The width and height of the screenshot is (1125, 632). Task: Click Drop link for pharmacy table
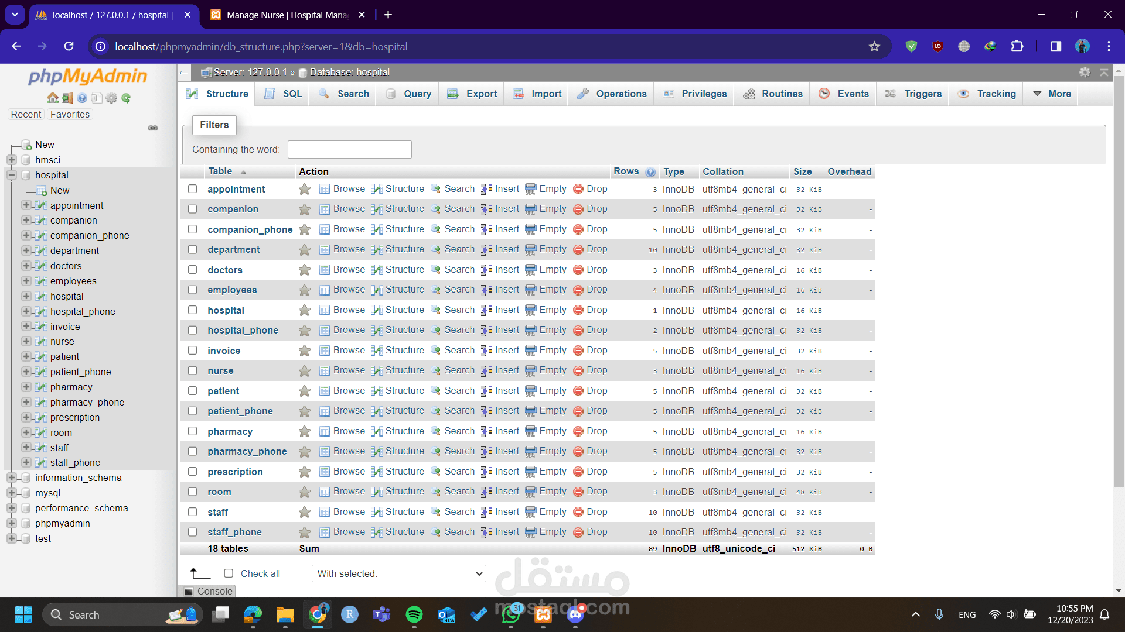click(x=596, y=431)
